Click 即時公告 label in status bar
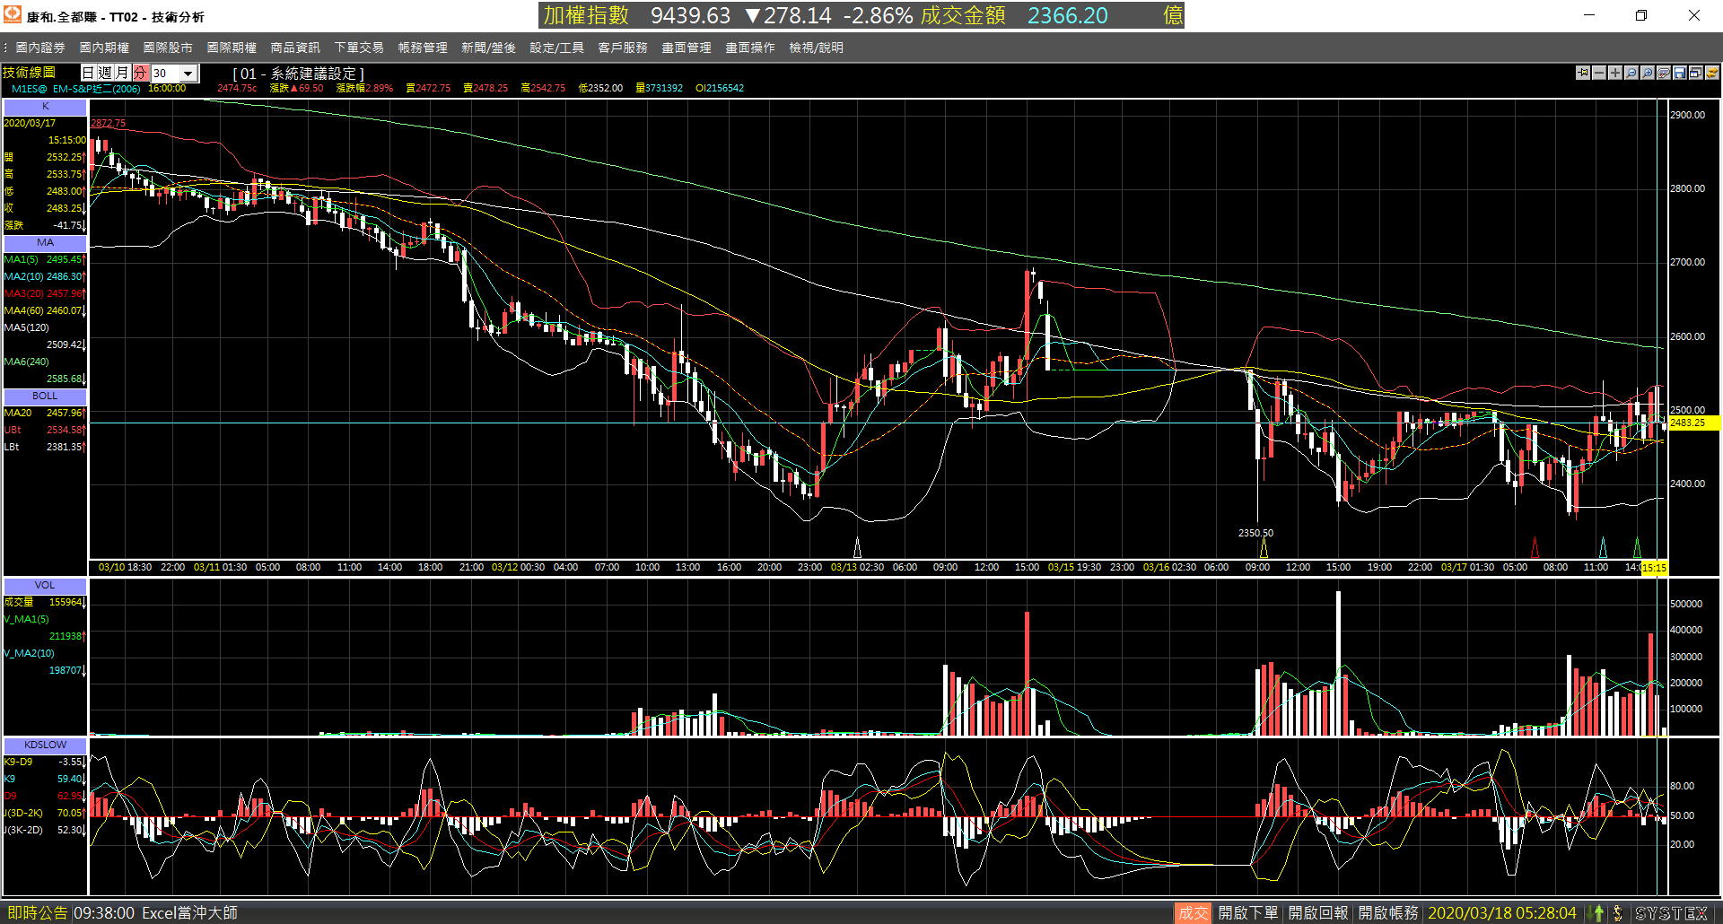 click(x=38, y=913)
